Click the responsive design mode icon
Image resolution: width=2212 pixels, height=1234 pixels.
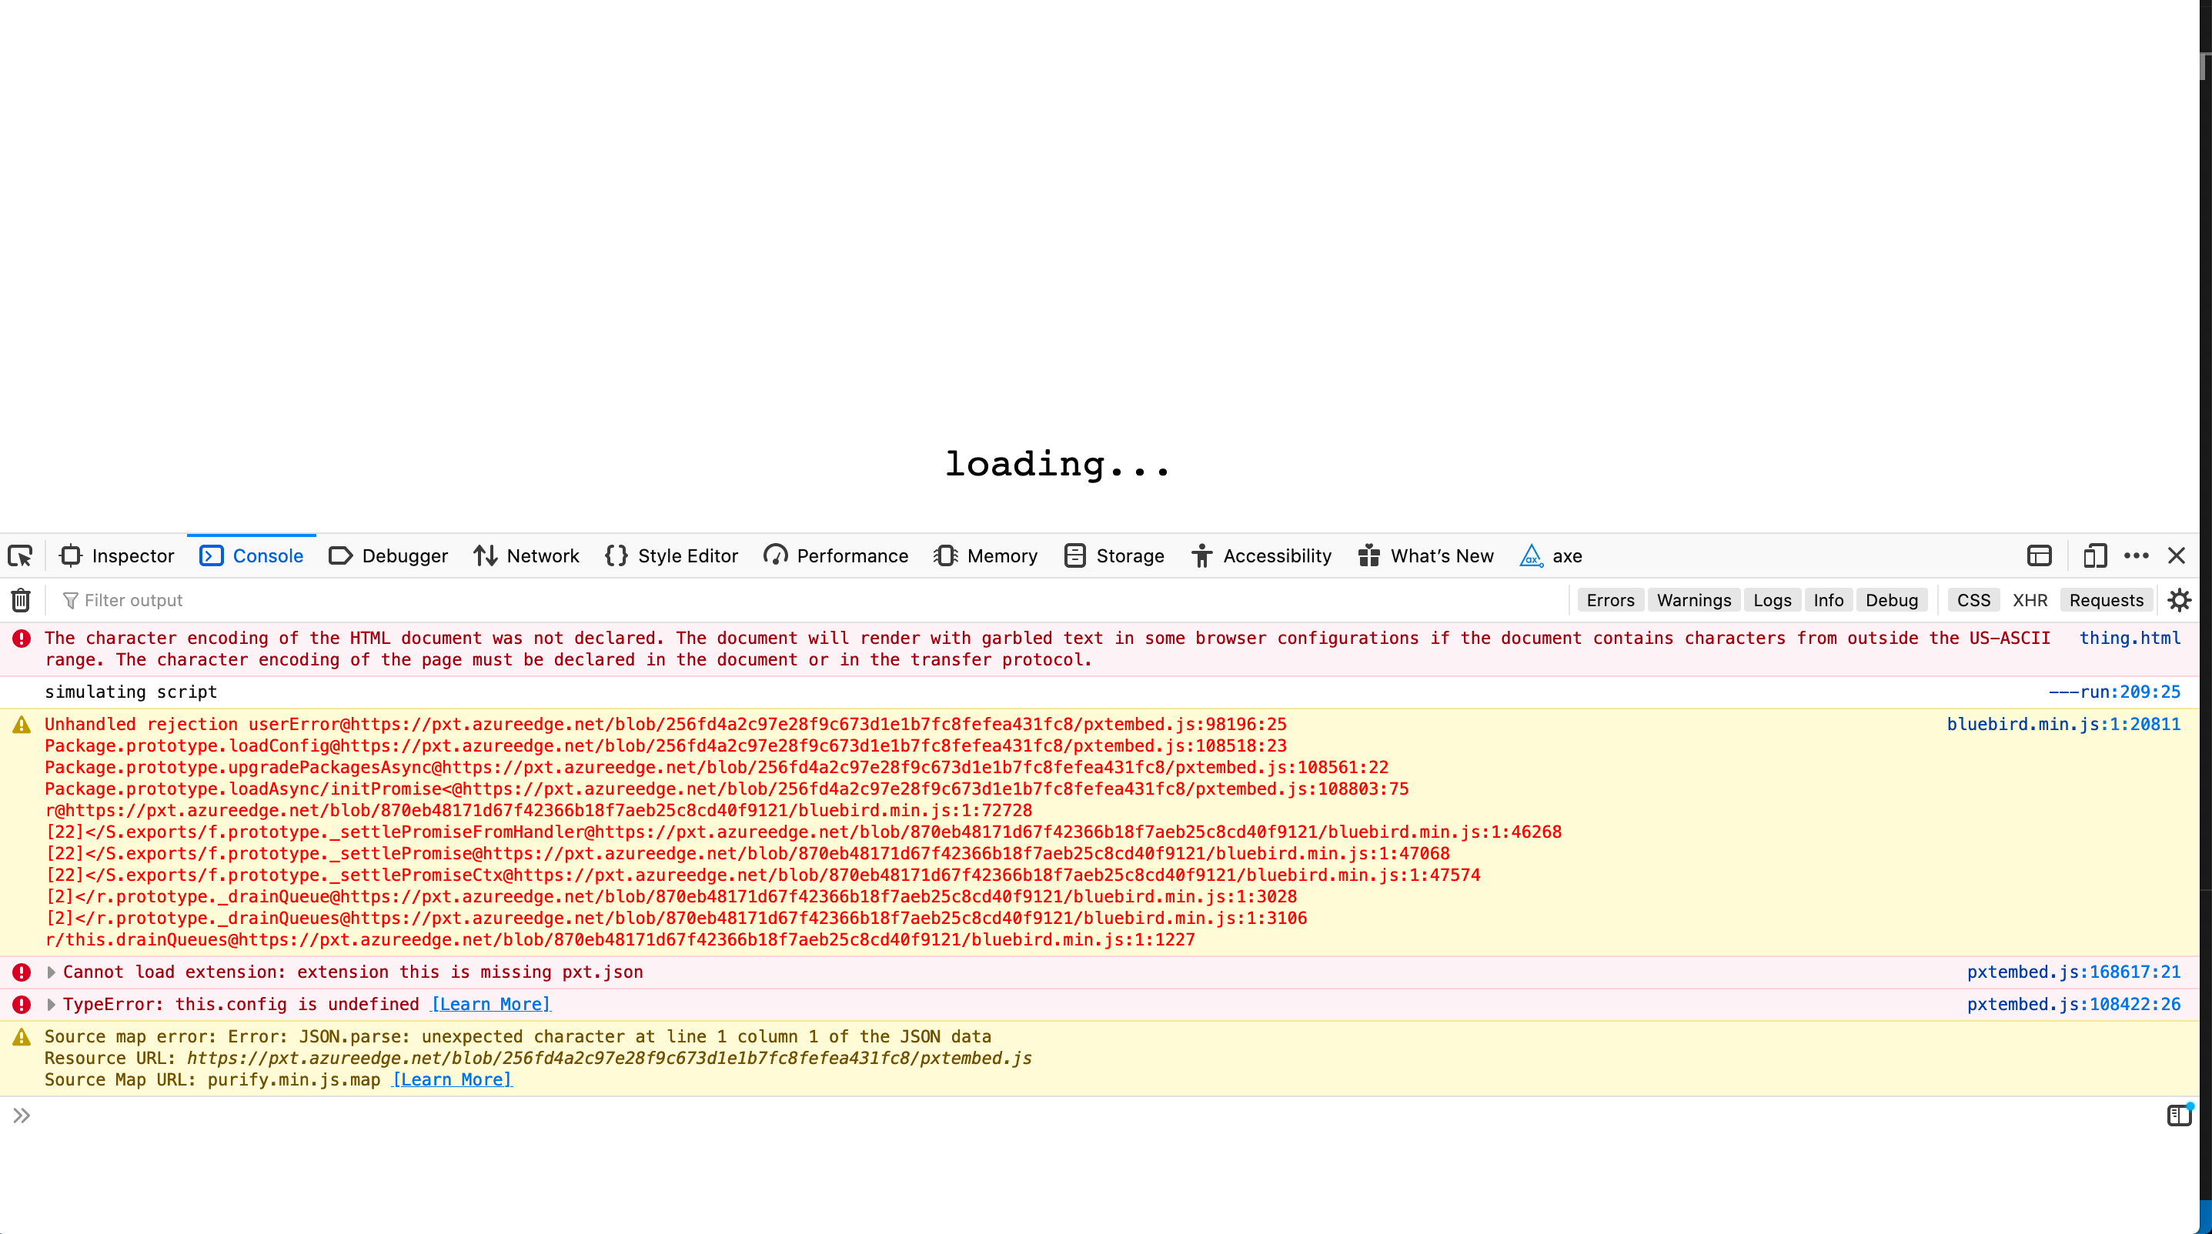click(x=2094, y=556)
